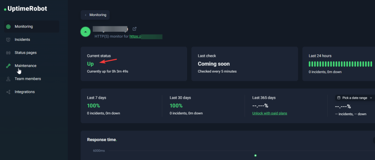This screenshot has height=160, width=375.
Task: Click the Unlock with paid plans link
Action: click(x=270, y=113)
